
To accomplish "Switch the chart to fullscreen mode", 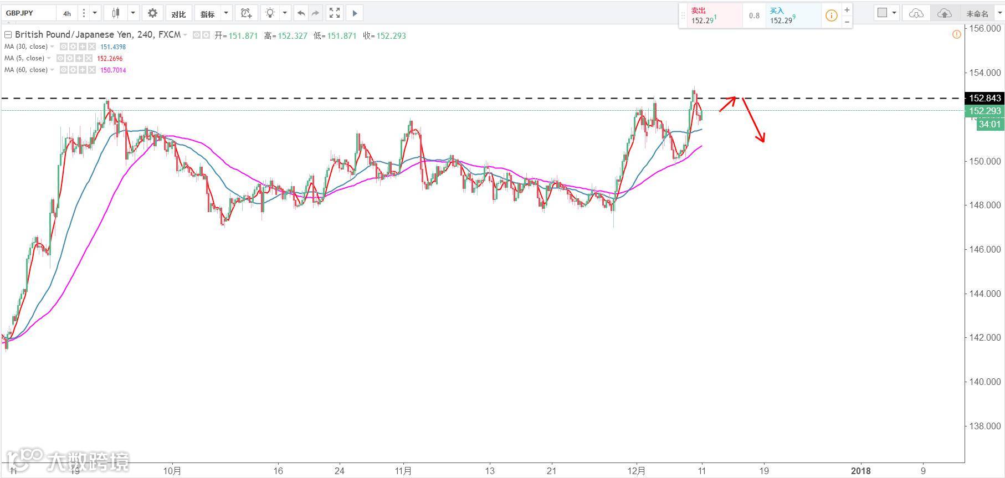I will pos(335,13).
